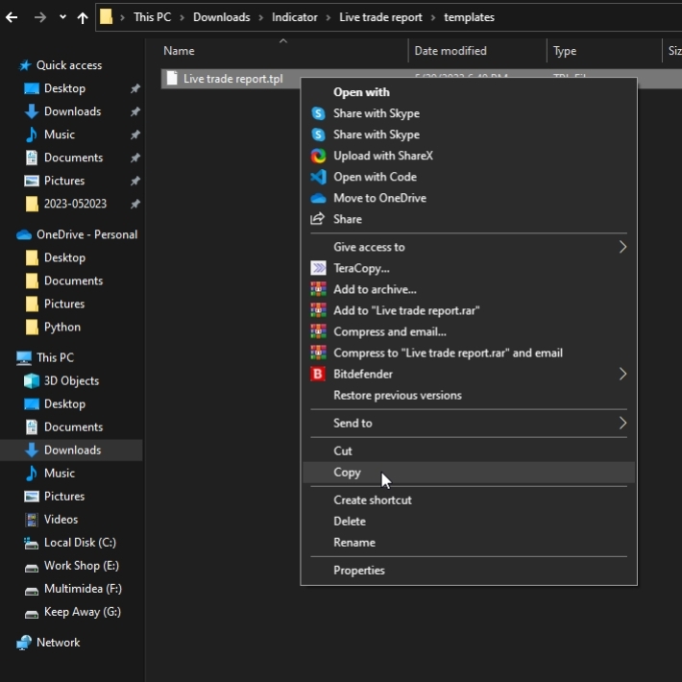
Task: Click second Share with Skype entry
Action: tap(469, 134)
